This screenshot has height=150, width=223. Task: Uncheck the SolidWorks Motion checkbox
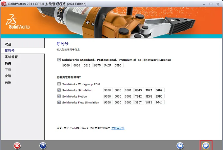59,96
